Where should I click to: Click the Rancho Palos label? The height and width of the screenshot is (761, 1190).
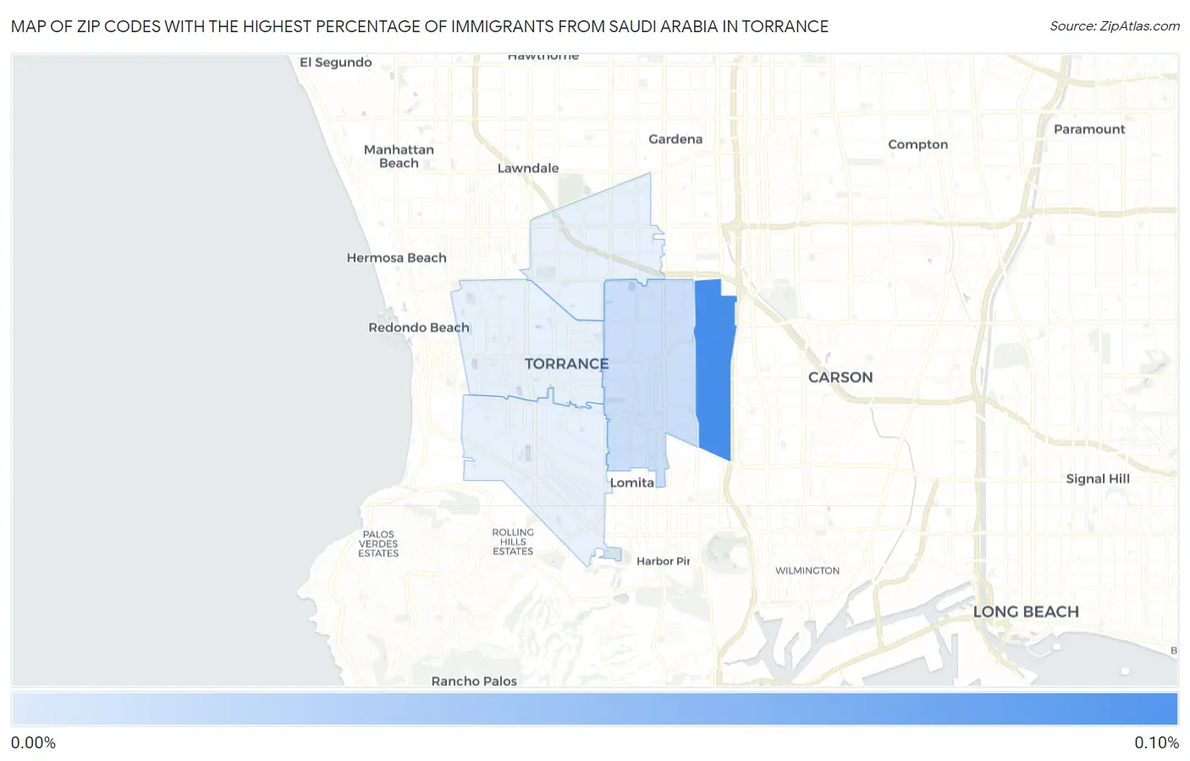[x=474, y=681]
